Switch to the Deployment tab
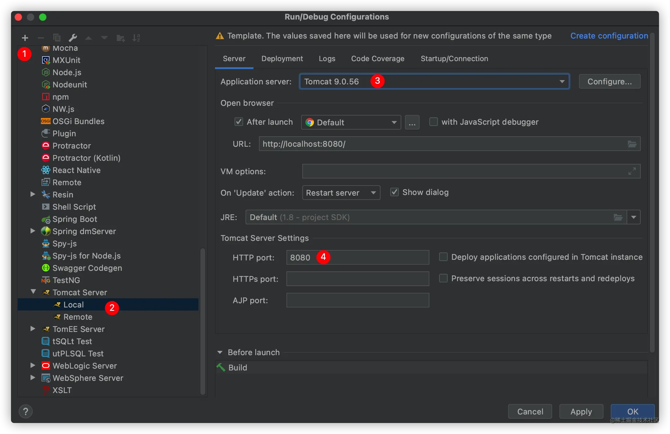 (x=282, y=59)
